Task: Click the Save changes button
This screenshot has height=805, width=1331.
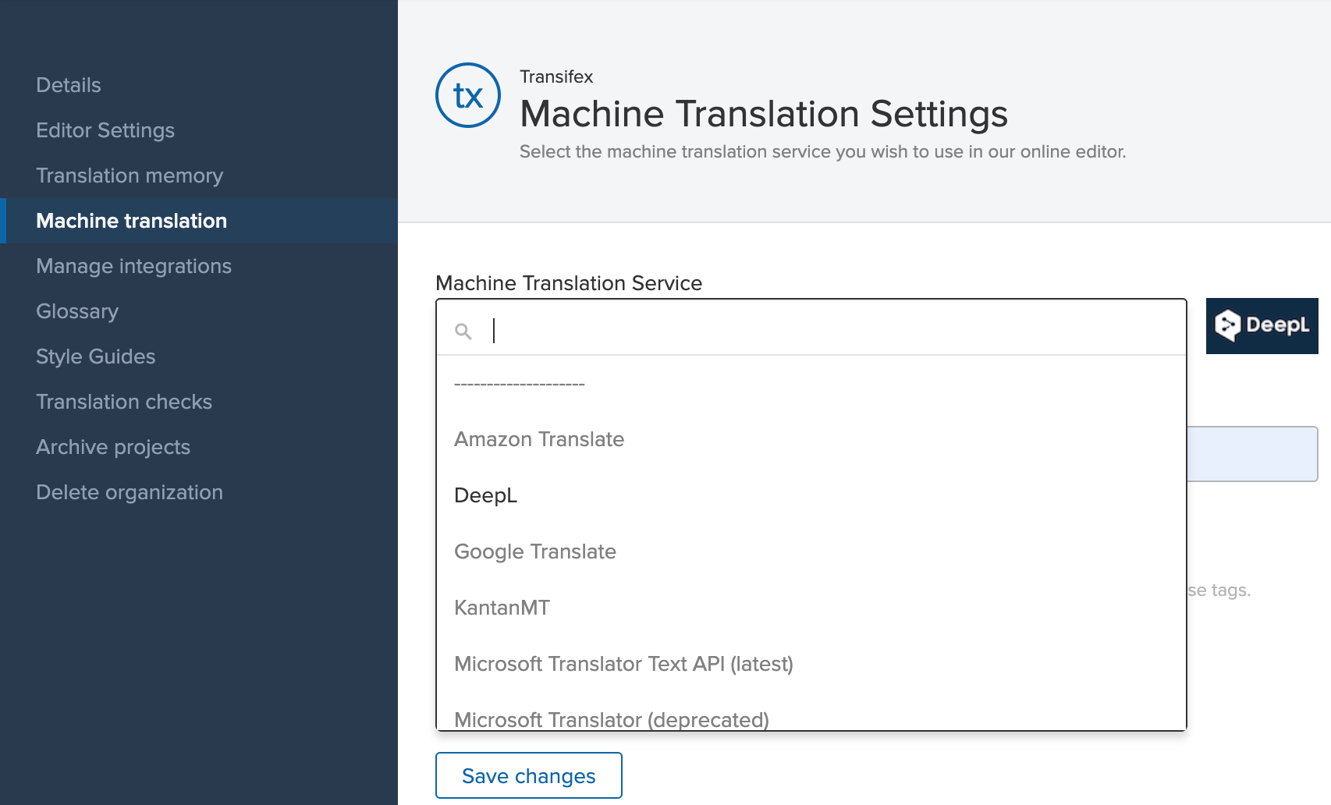Action: tap(528, 775)
